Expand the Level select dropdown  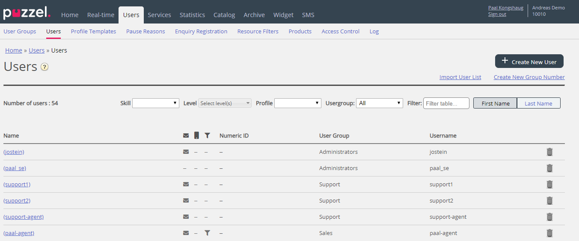click(x=225, y=103)
